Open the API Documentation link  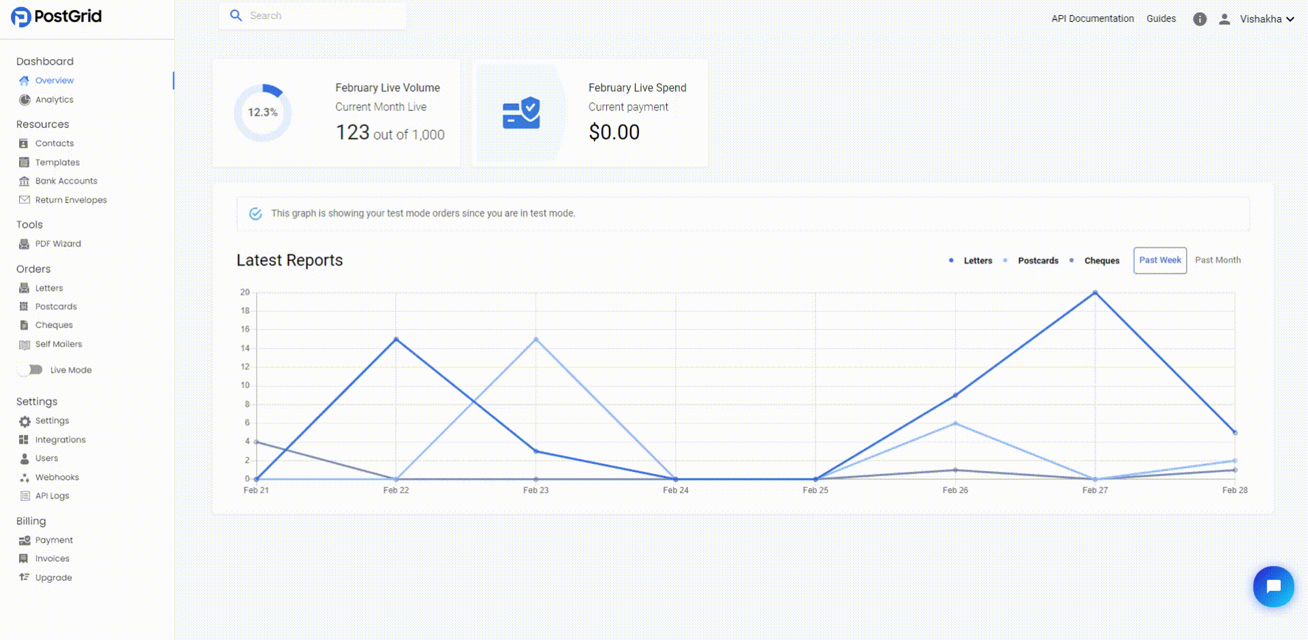[x=1093, y=18]
